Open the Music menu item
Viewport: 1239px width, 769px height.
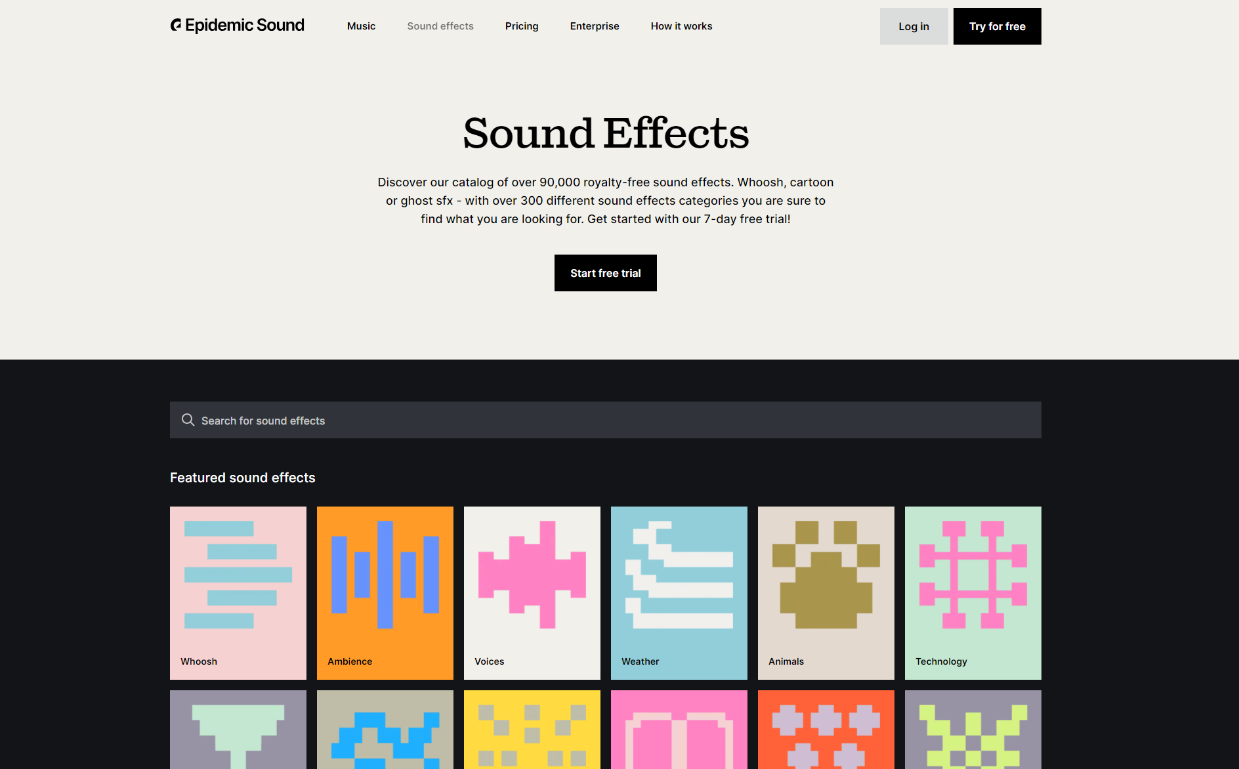pyautogui.click(x=361, y=26)
